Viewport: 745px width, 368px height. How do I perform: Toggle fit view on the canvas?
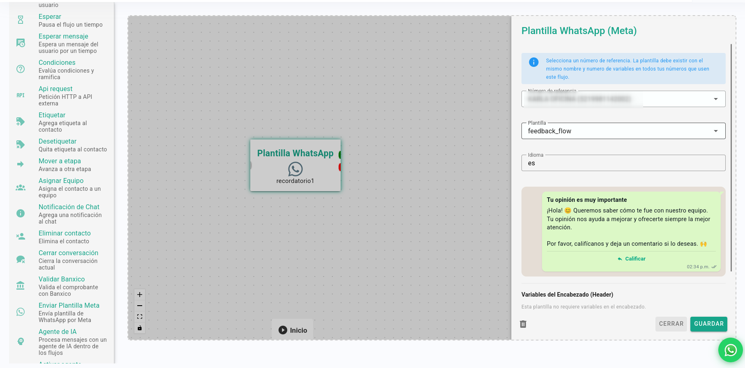point(140,317)
